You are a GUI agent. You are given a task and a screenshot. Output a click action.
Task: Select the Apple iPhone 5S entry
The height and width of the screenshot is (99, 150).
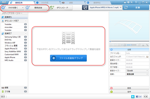coord(14,49)
